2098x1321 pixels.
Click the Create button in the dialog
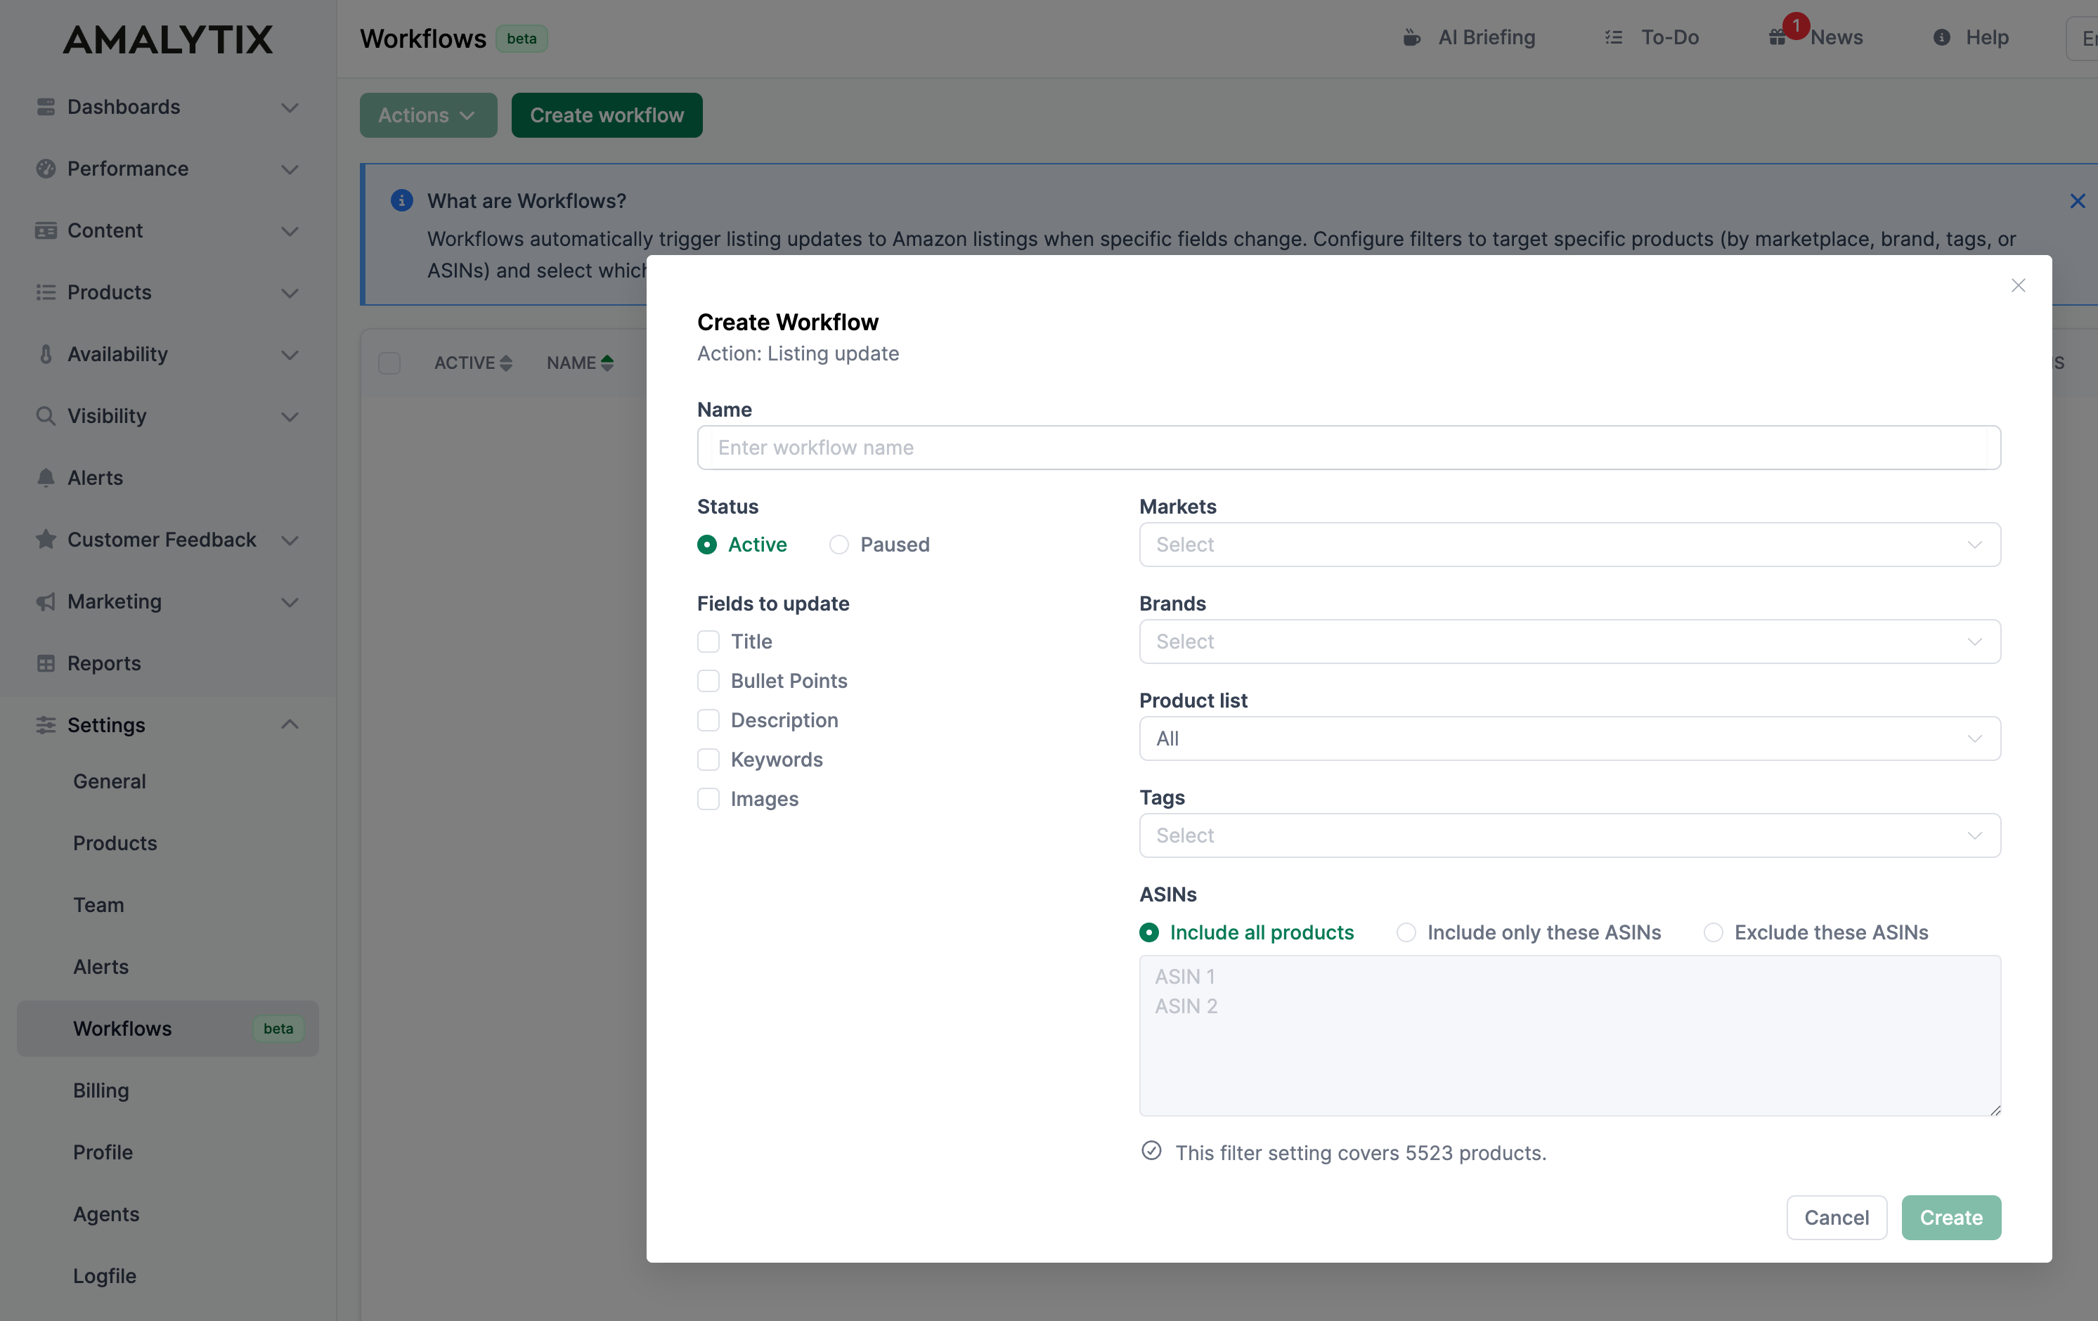pos(1951,1218)
